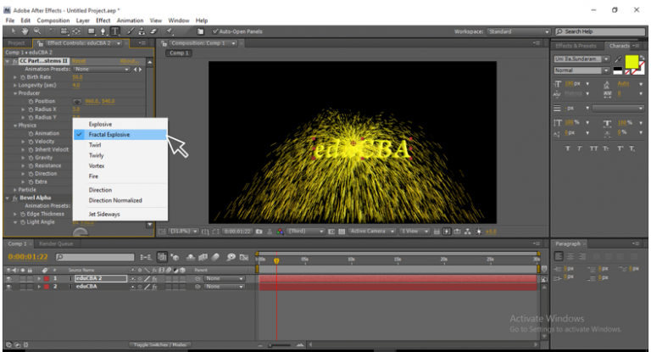This screenshot has height=352, width=651.
Task: Open the Workspace Standard dropdown
Action: pyautogui.click(x=519, y=31)
